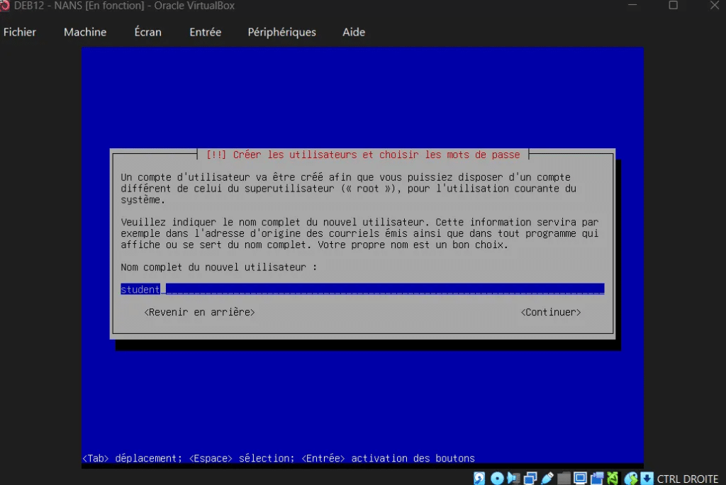The height and width of the screenshot is (485, 726).
Task: Open the Périphériques menu
Action: pos(281,32)
